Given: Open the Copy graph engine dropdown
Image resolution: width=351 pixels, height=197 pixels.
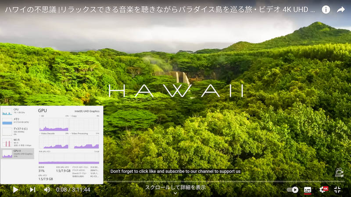Looking at the screenshot, I should (x=73, y=116).
